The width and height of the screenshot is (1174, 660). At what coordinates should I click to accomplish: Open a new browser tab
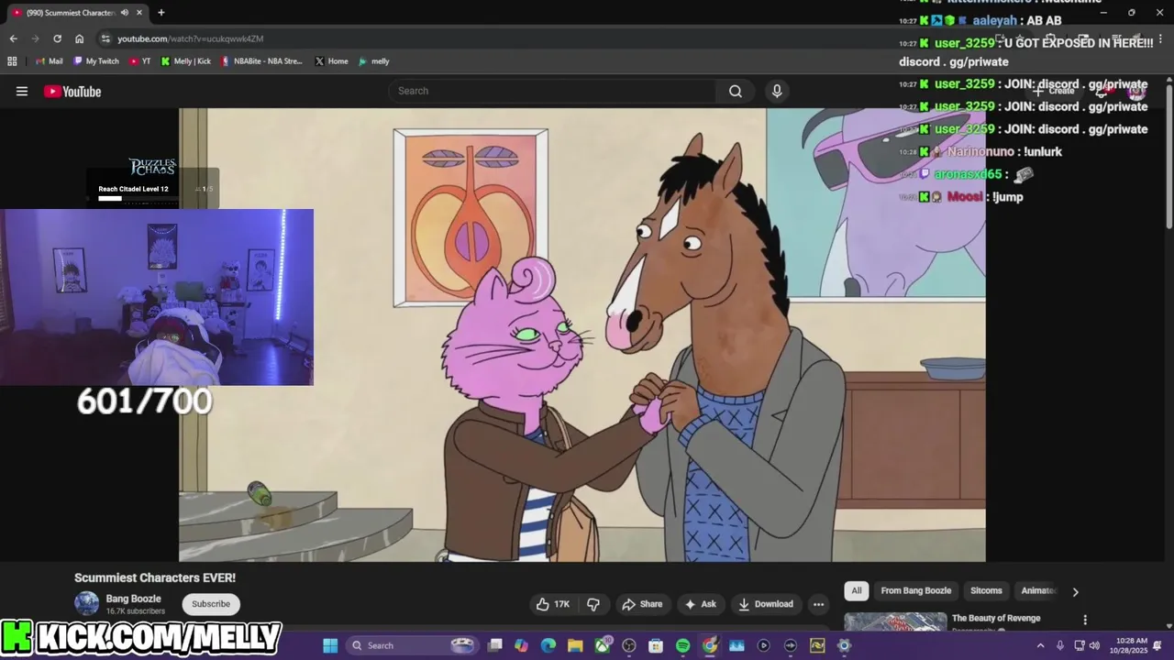tap(161, 13)
